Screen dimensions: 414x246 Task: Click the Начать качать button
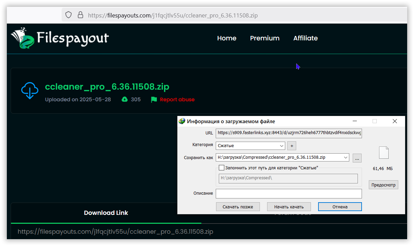point(289,207)
